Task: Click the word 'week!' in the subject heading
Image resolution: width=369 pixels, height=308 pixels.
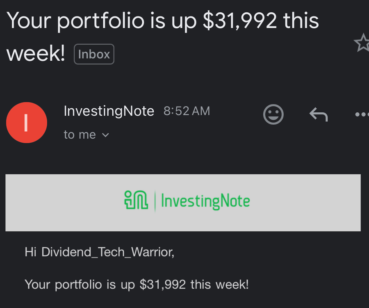Action: click(x=36, y=54)
